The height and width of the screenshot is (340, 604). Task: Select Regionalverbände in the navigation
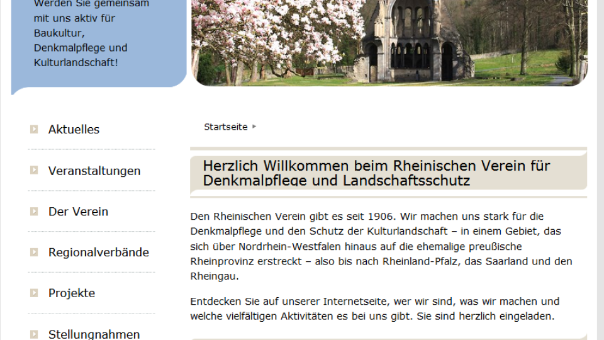click(x=99, y=252)
